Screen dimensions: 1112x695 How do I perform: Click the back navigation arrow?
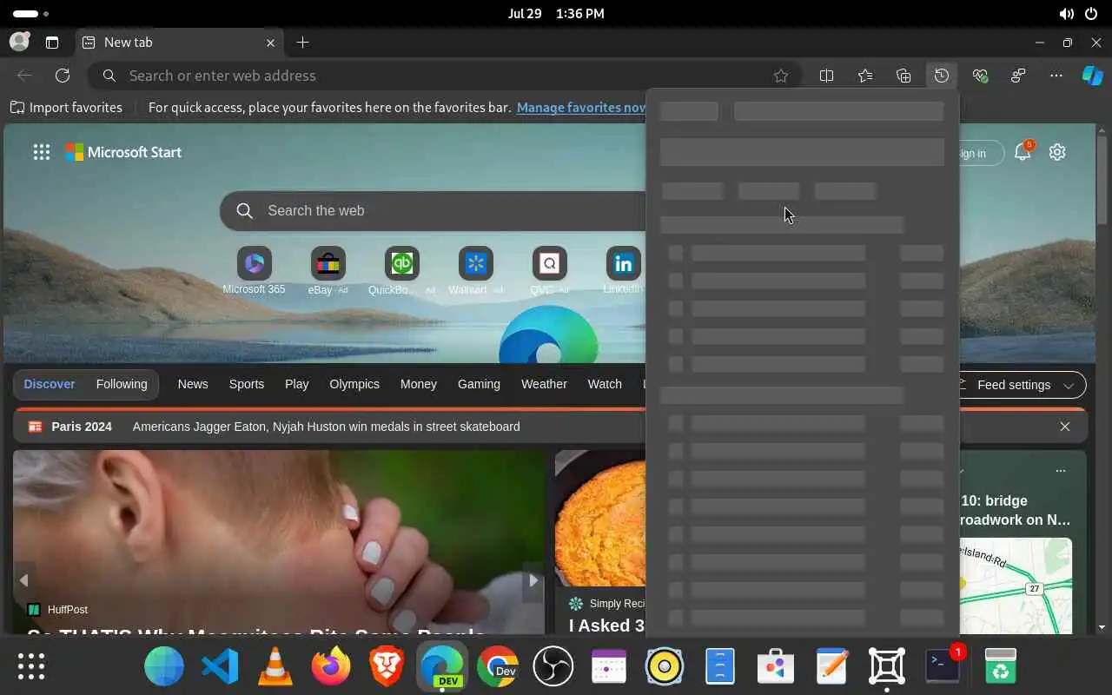coord(24,76)
